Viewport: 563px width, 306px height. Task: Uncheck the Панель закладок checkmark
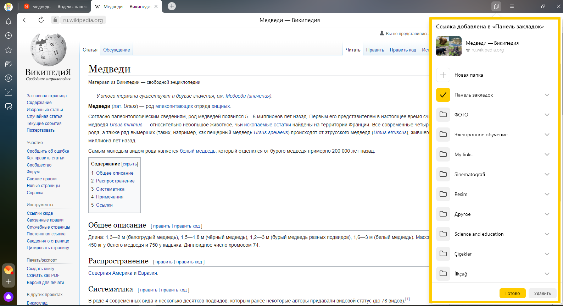tap(443, 95)
